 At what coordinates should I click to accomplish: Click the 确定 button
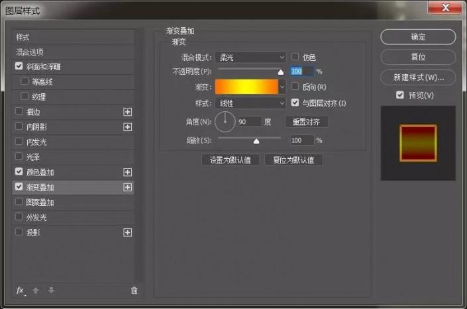tap(418, 37)
